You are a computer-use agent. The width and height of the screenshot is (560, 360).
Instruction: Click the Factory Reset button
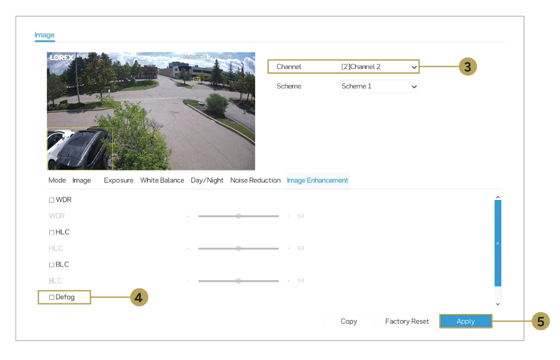click(407, 321)
